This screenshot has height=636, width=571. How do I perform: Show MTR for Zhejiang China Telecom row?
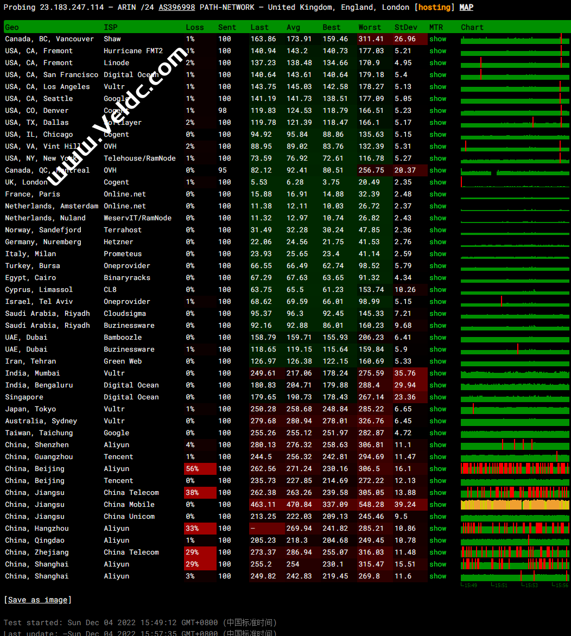(438, 552)
